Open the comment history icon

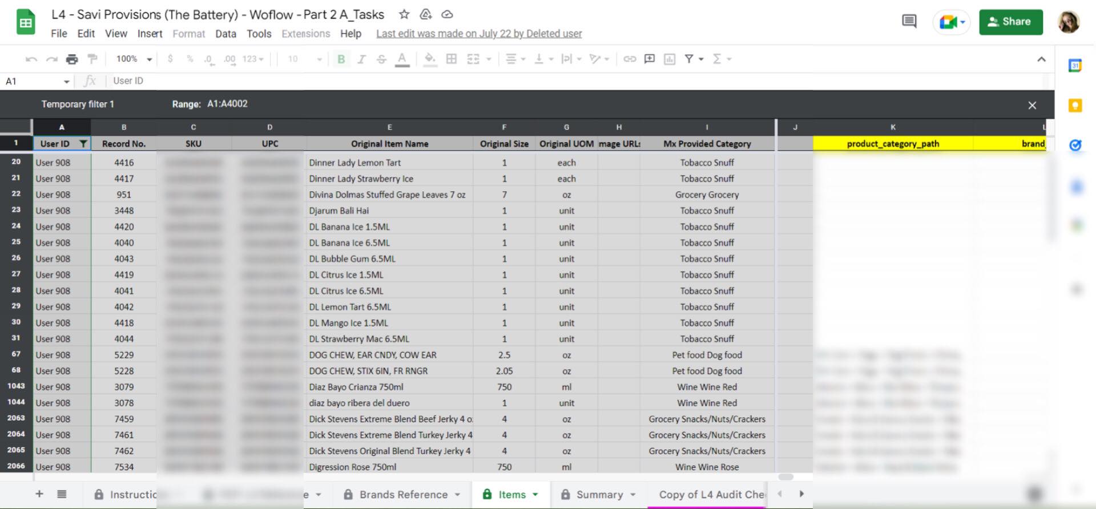[909, 22]
